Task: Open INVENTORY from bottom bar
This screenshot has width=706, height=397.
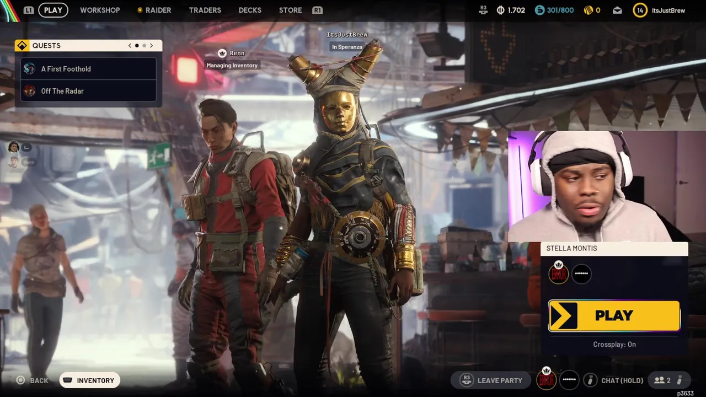Action: pos(90,380)
